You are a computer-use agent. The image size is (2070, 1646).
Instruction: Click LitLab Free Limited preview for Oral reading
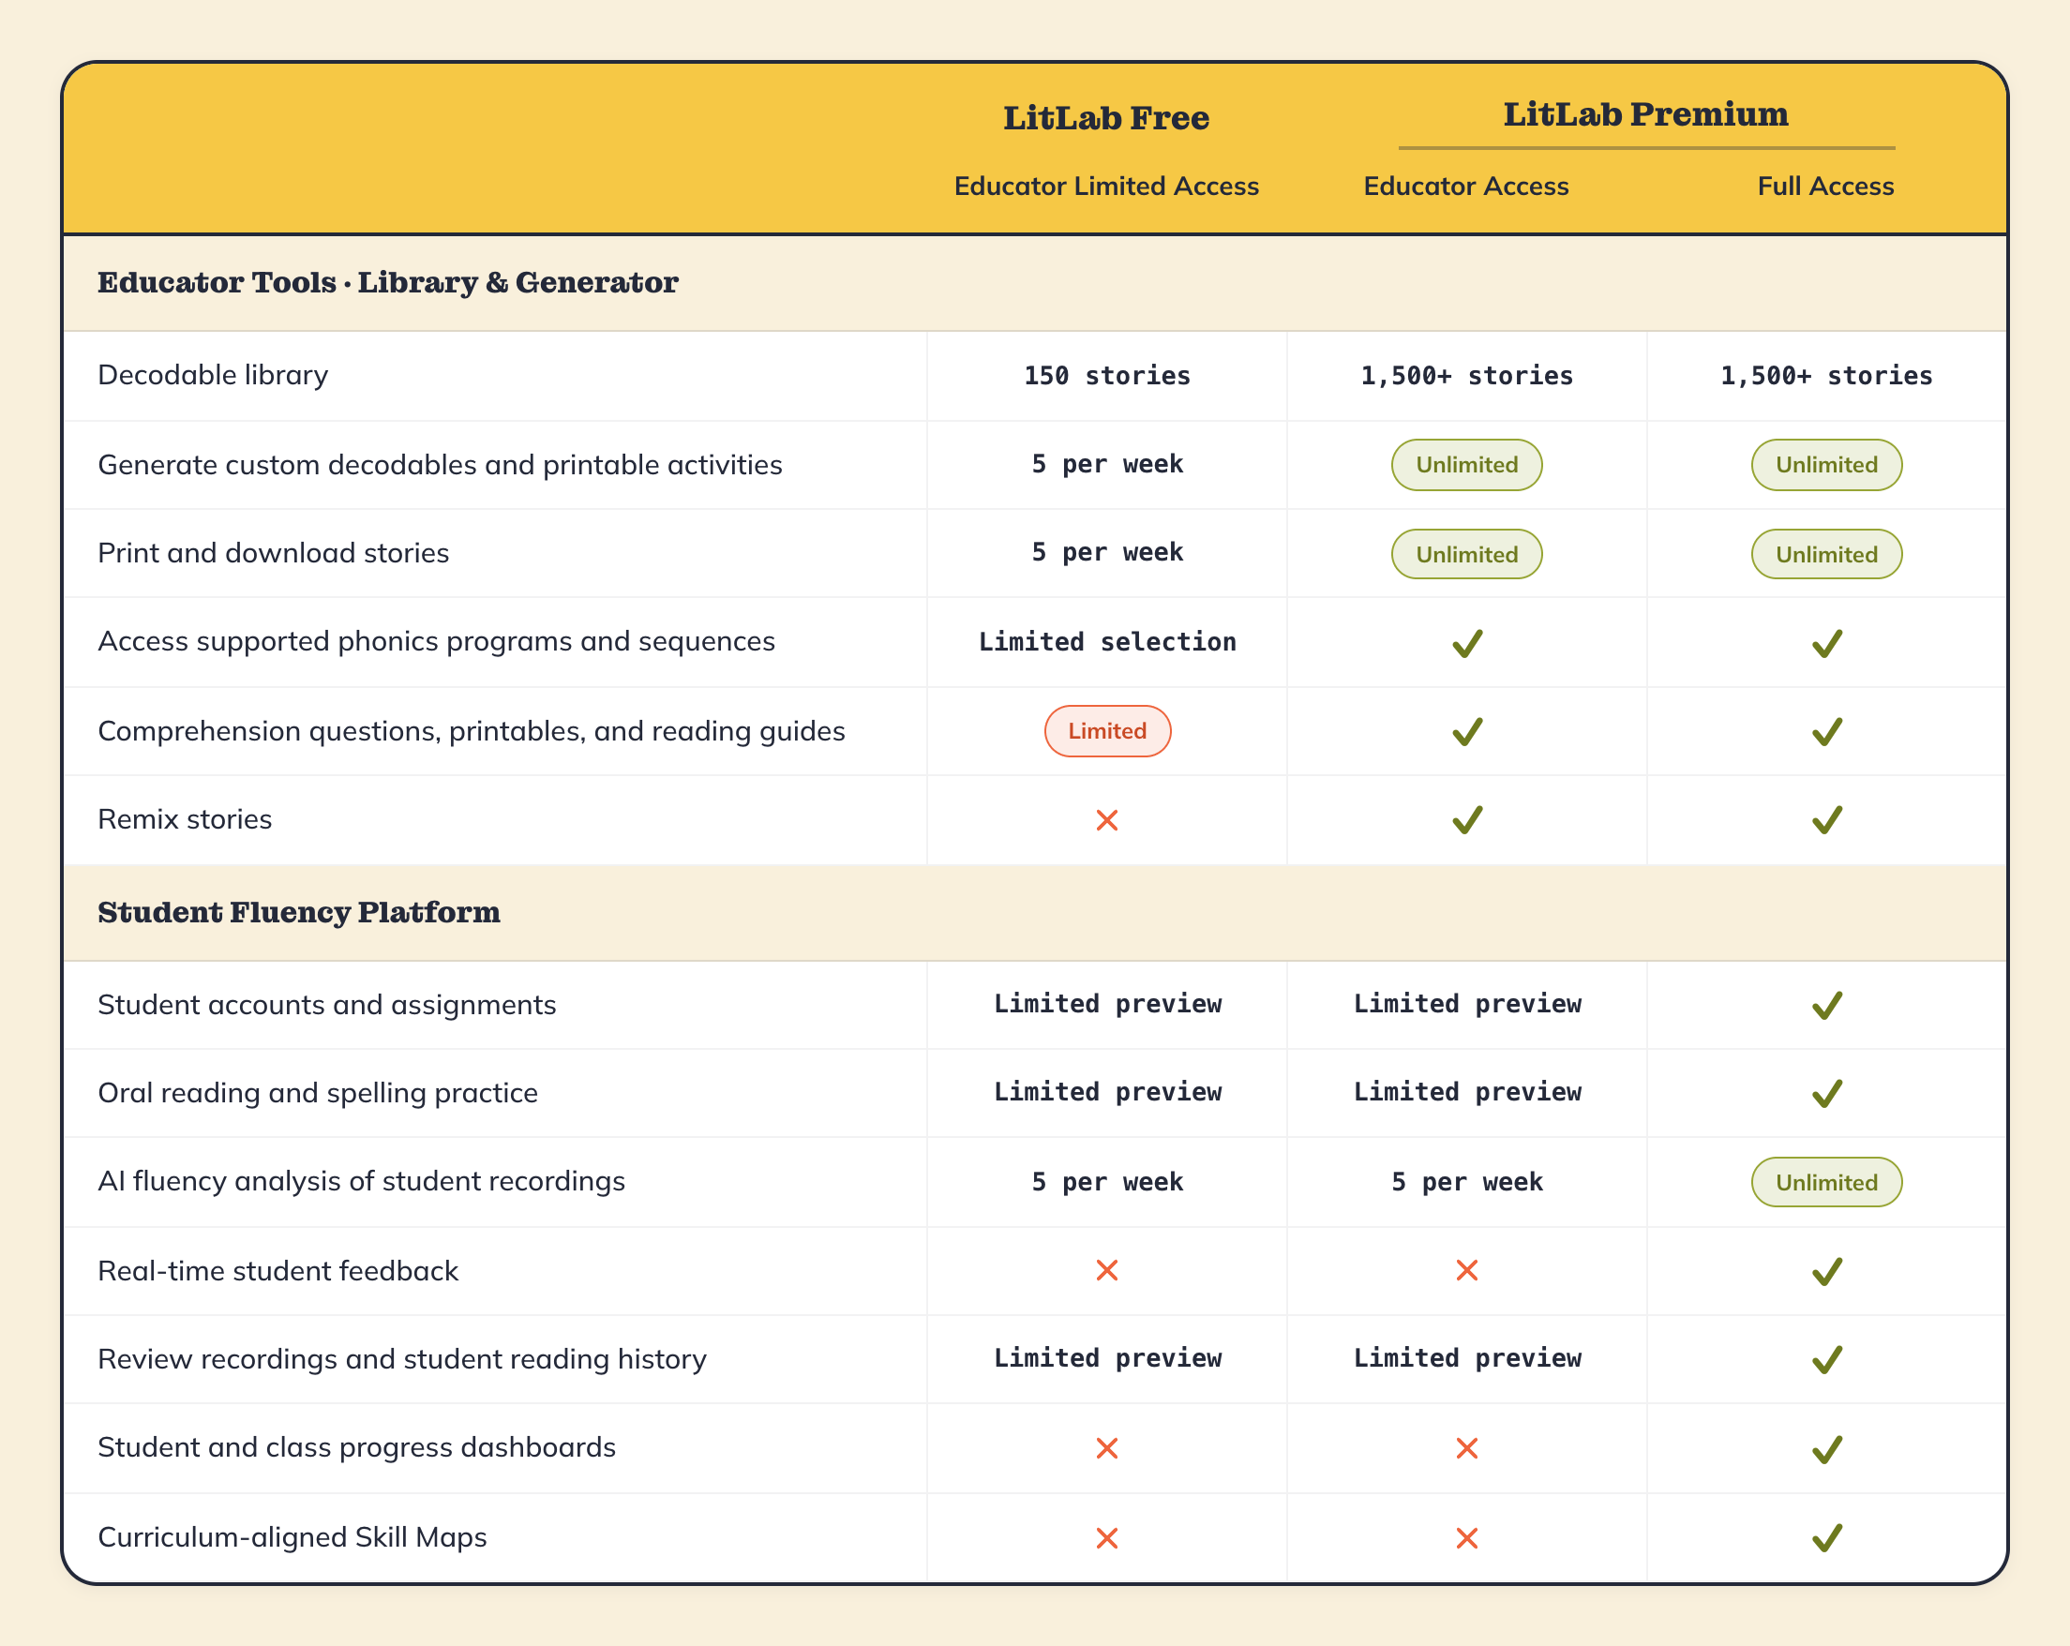(1107, 1092)
